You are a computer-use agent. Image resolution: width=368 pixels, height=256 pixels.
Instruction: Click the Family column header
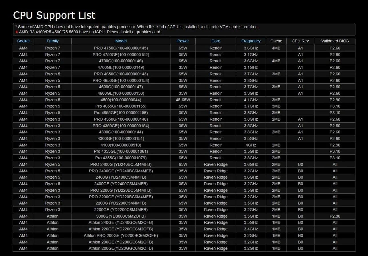52,41
